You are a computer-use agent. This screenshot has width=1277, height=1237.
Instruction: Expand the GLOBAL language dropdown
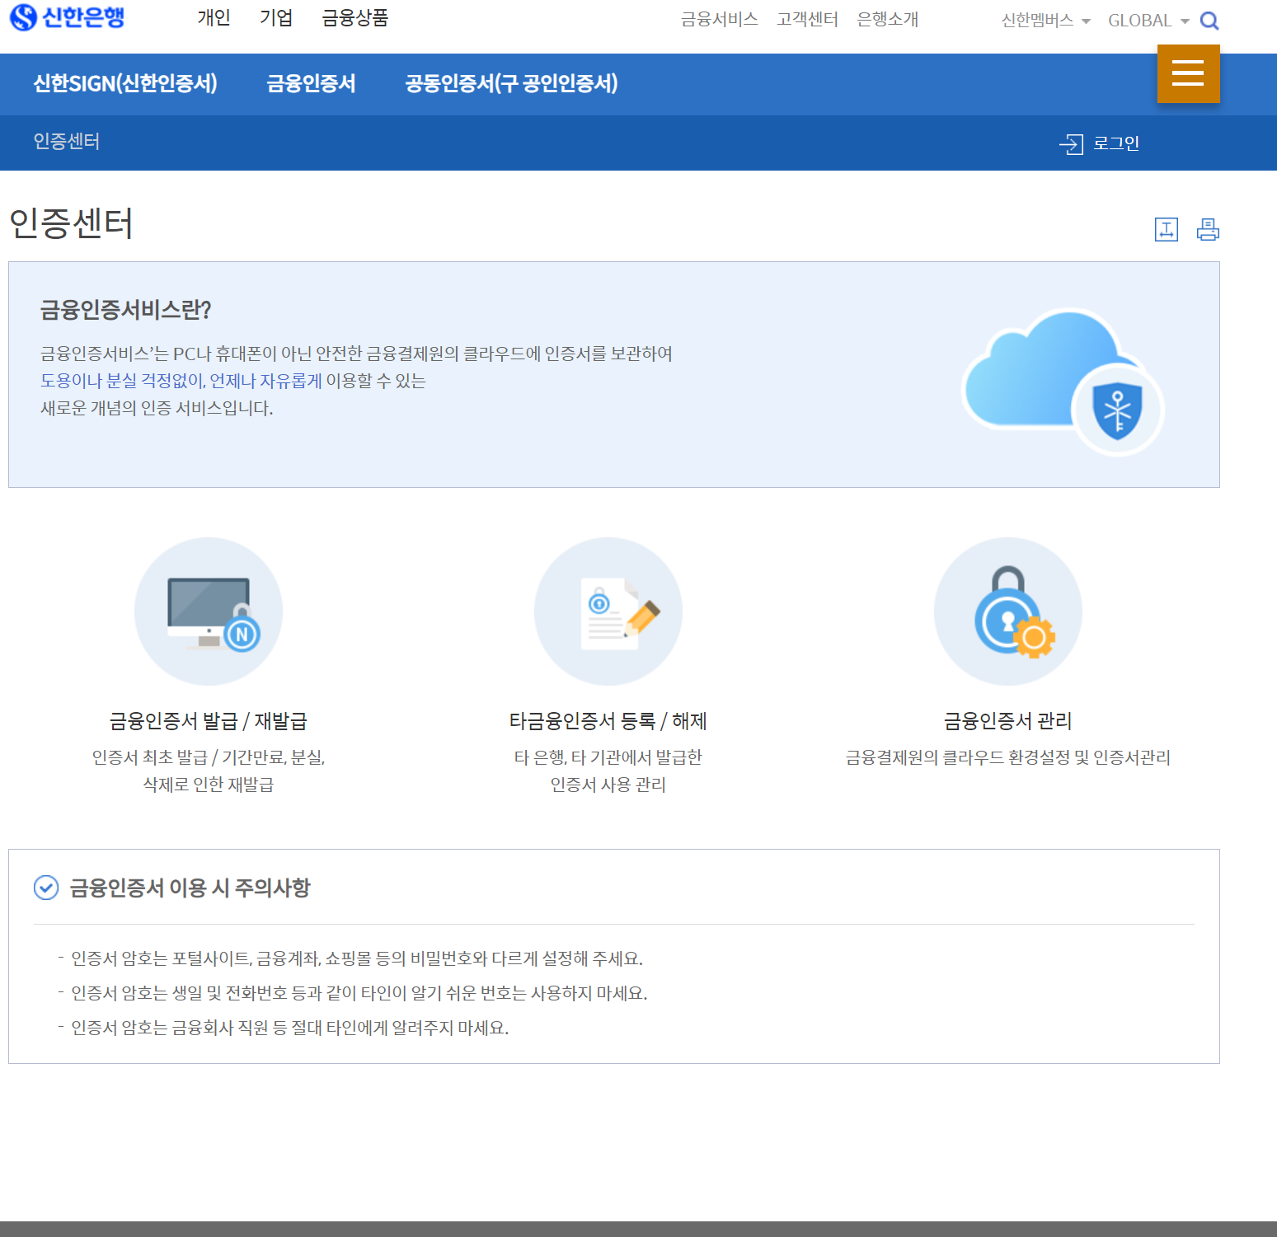[1148, 21]
